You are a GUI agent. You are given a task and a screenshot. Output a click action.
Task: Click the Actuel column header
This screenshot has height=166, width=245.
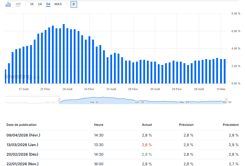[x=147, y=125]
